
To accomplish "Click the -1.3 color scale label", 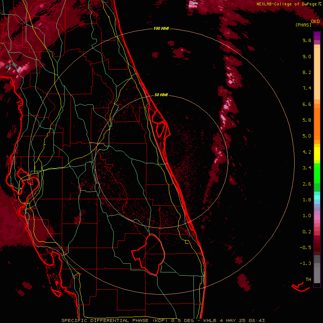I will [x=305, y=263].
